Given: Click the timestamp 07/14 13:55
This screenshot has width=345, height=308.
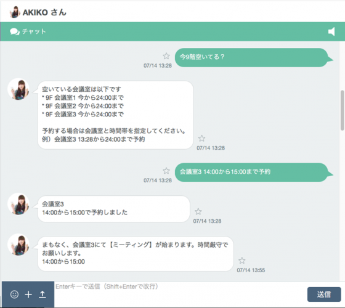Looking at the screenshot, I should (x=251, y=270).
